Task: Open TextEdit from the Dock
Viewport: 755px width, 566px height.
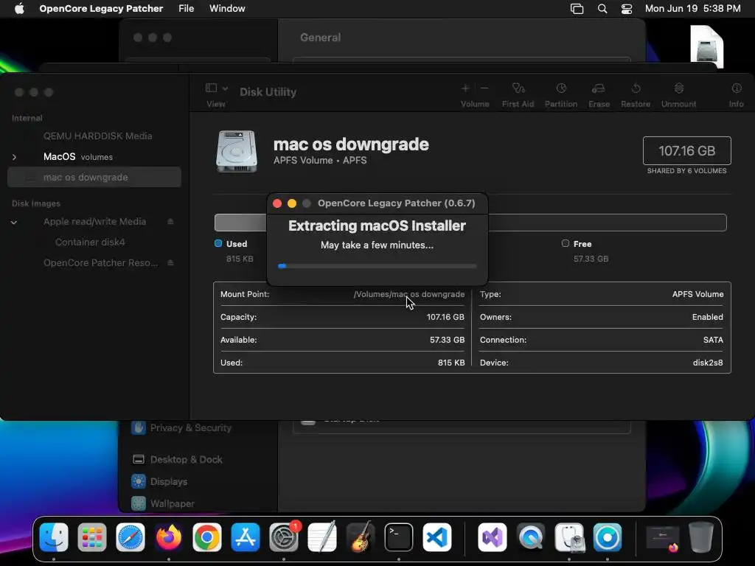Action: [322, 537]
